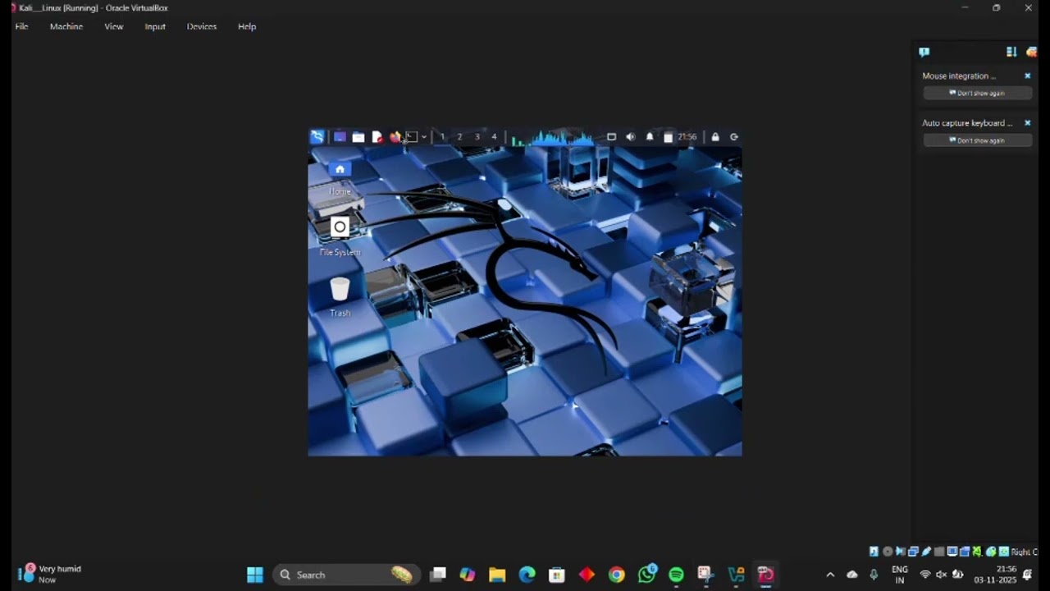Click the show desktop icon in Kali panel

tap(340, 137)
